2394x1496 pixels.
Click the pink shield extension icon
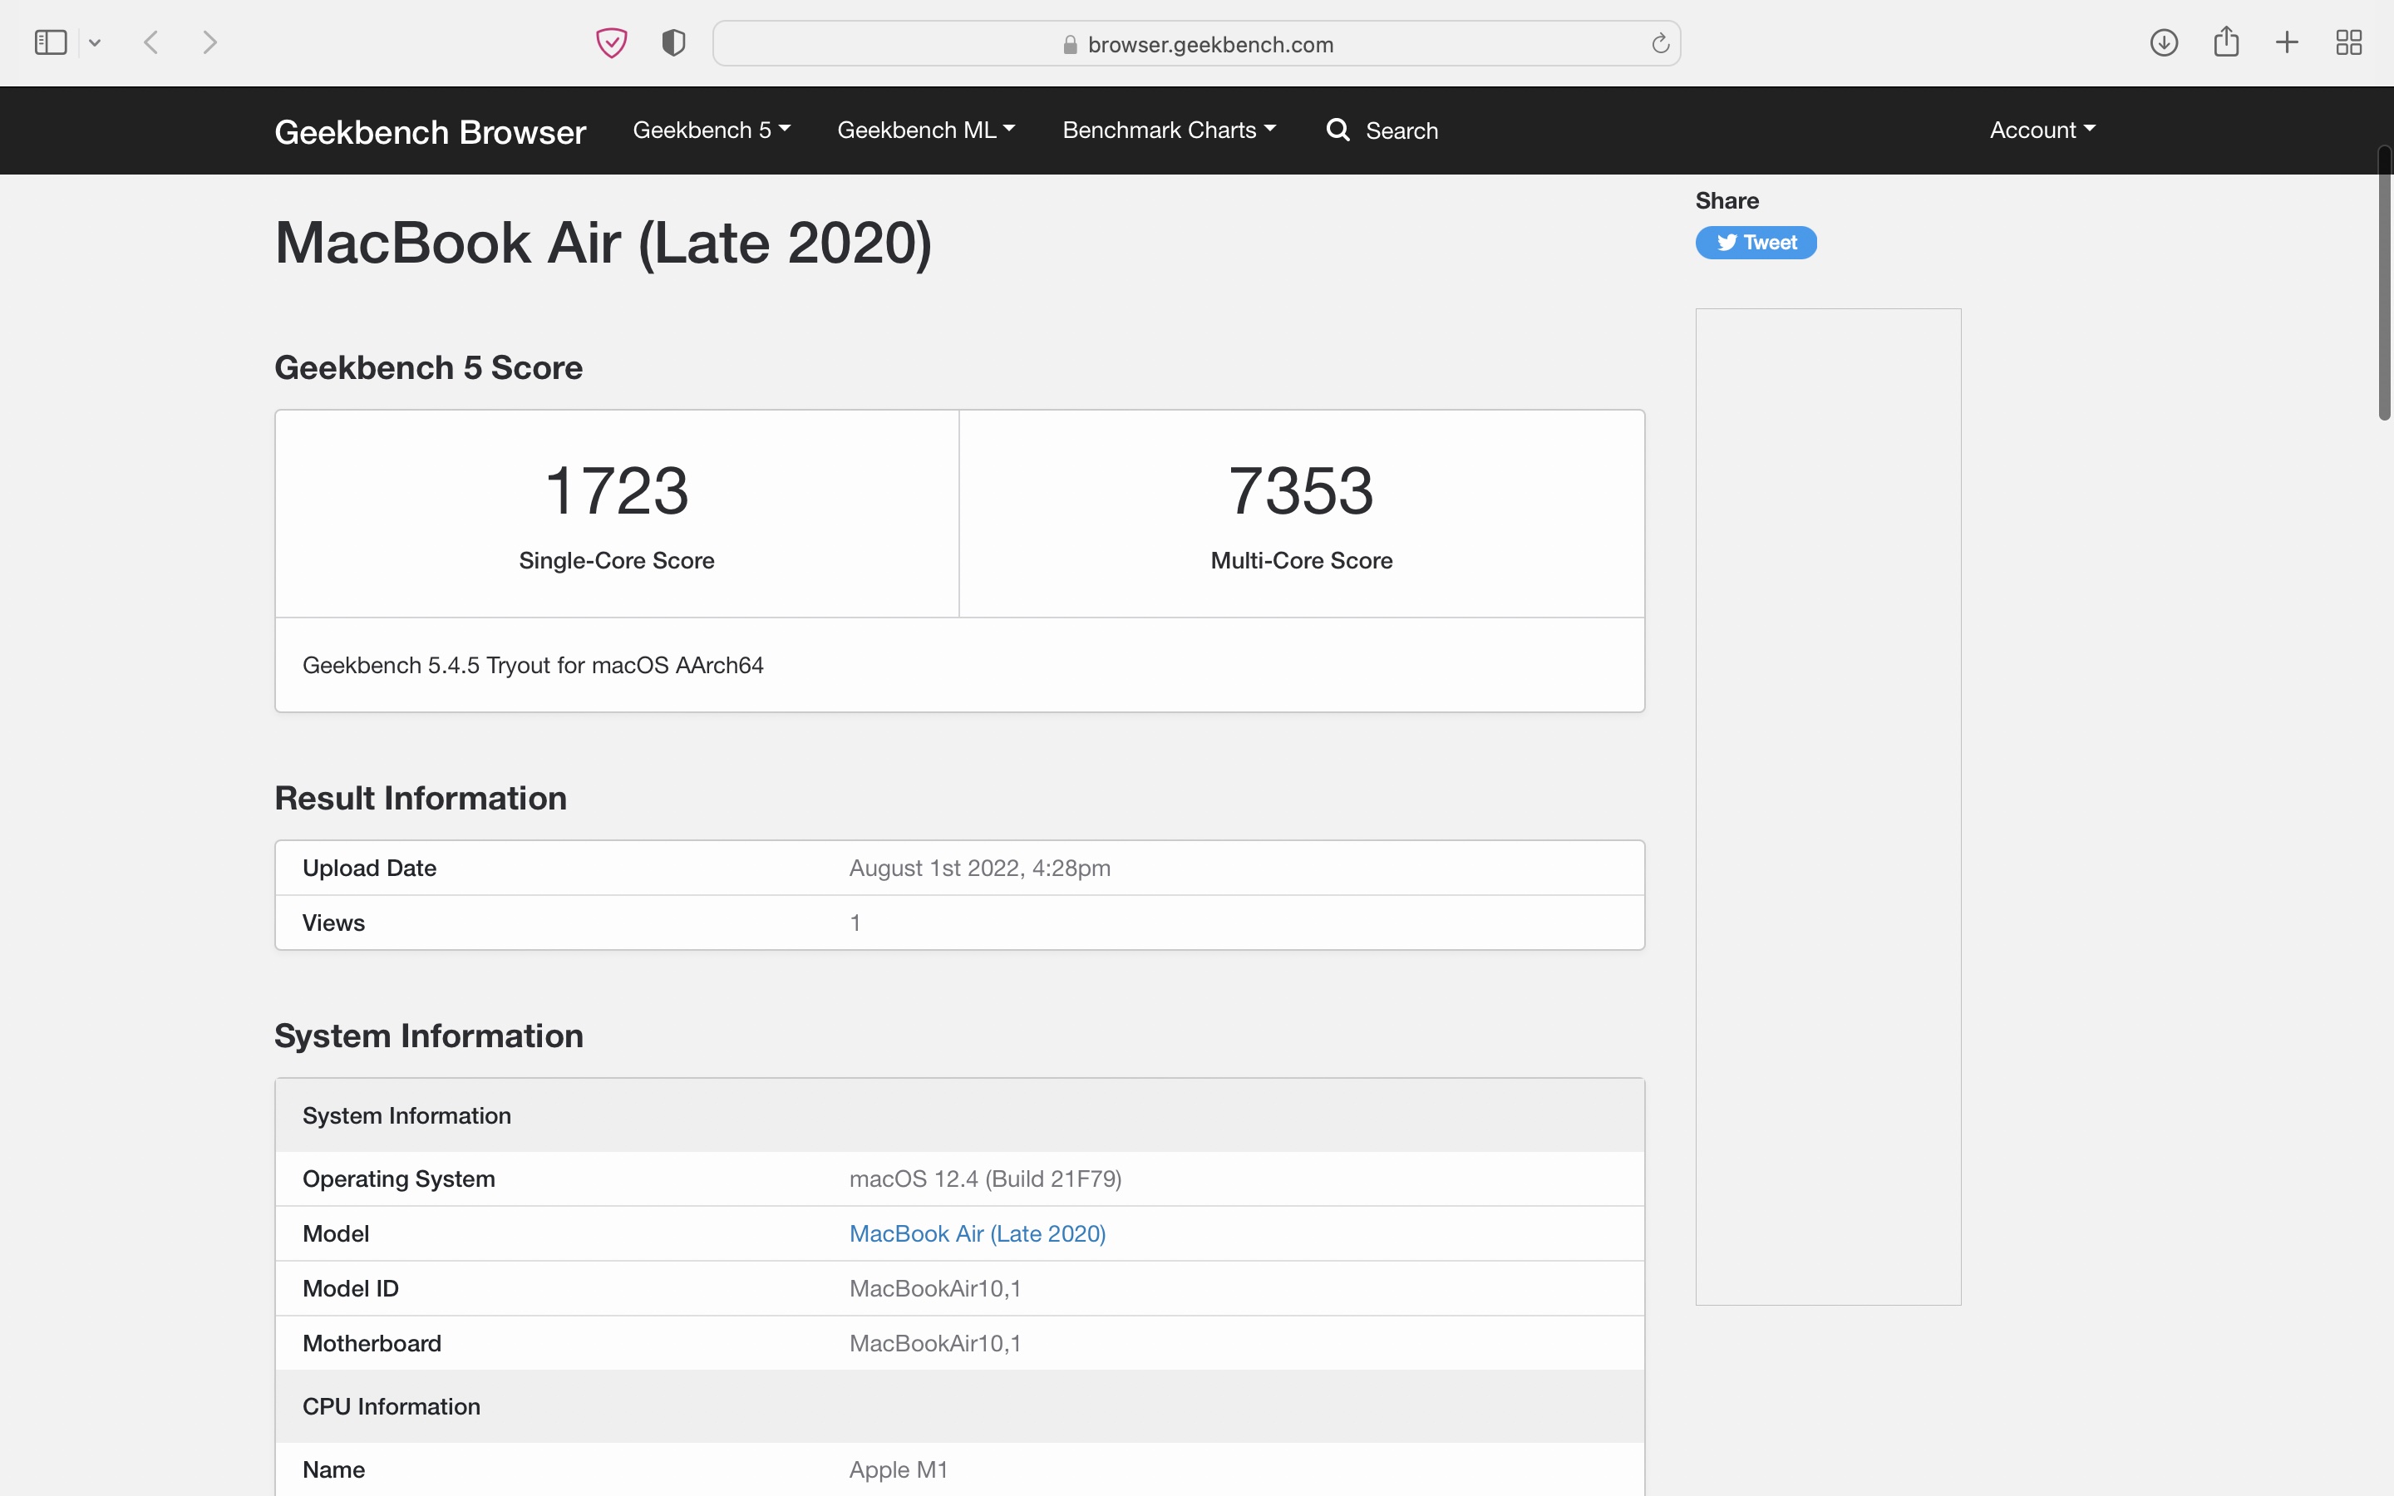[611, 42]
